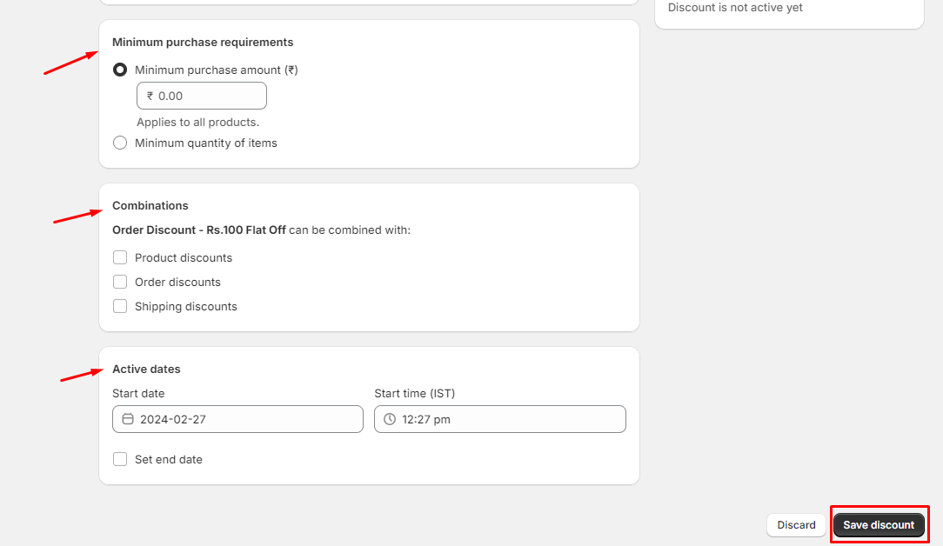This screenshot has width=943, height=546.
Task: Check the Shipping discounts combination
Action: tap(119, 306)
